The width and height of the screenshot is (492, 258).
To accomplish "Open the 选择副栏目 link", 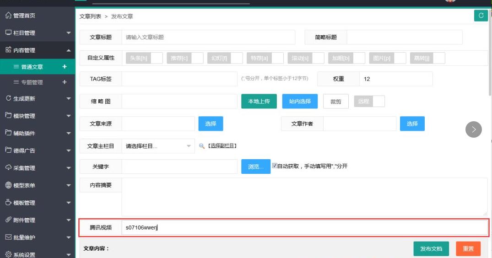I will 222,146.
